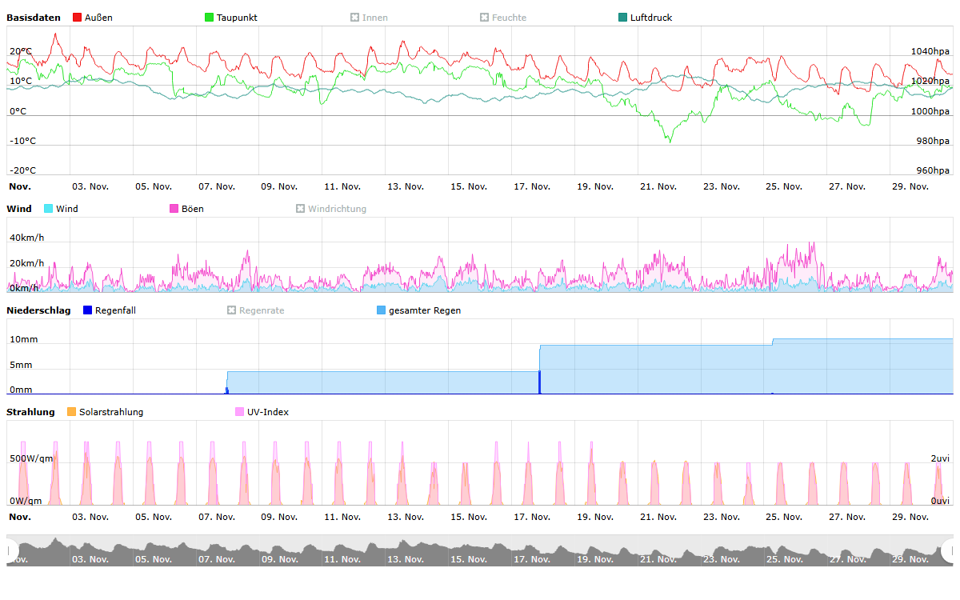Viewport: 960px width, 600px height.
Task: Enable the greyed-out Regenrate series
Action: coord(232,310)
